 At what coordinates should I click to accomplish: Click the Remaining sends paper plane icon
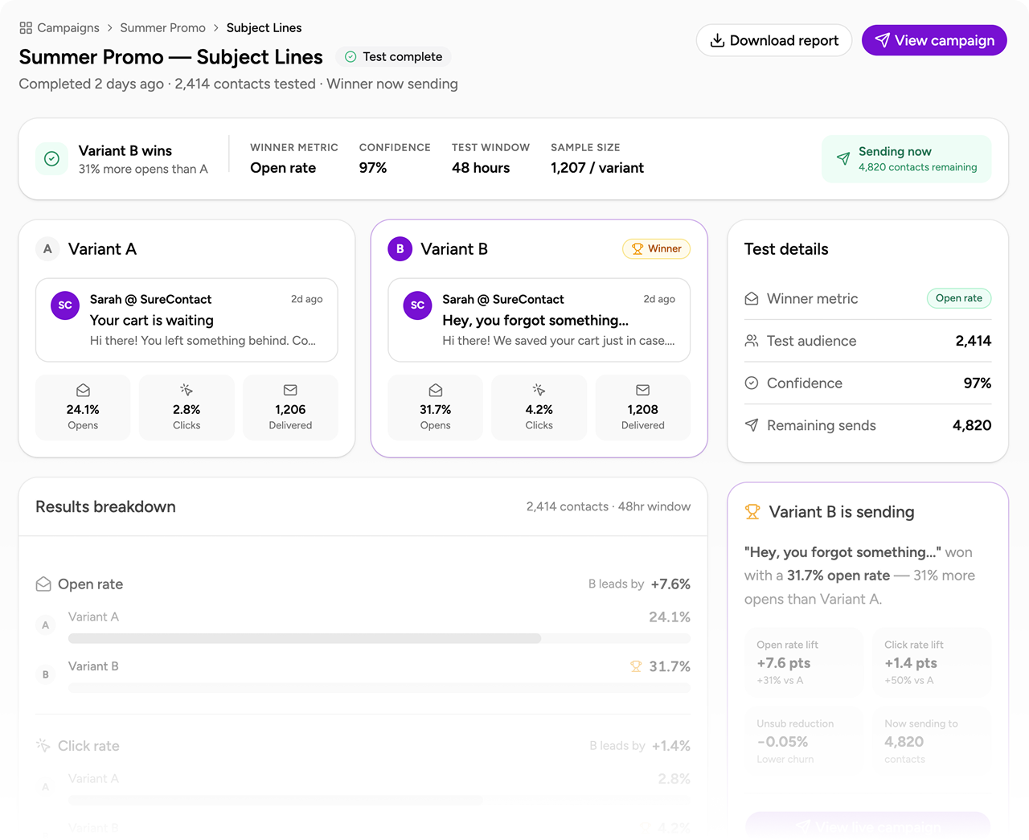click(752, 425)
